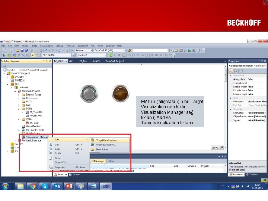Click the 100 % zoom level box

(x=215, y=147)
